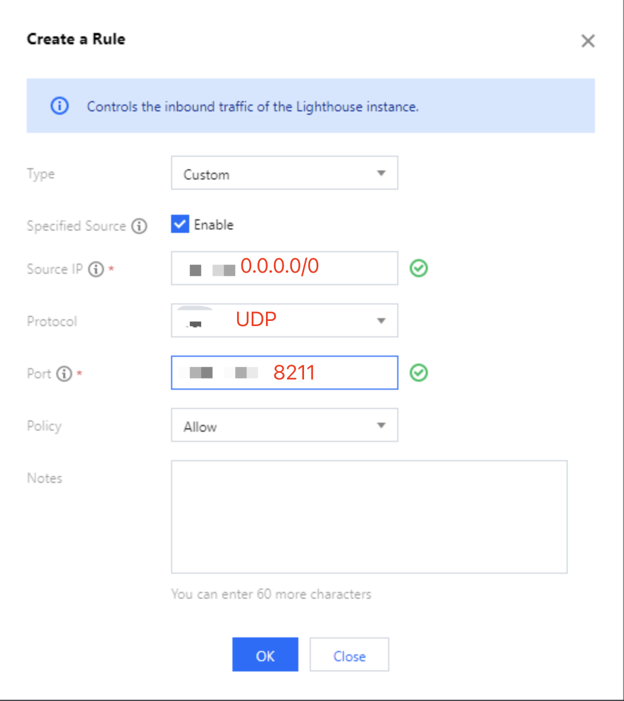Click the Source IP info icon

point(96,269)
